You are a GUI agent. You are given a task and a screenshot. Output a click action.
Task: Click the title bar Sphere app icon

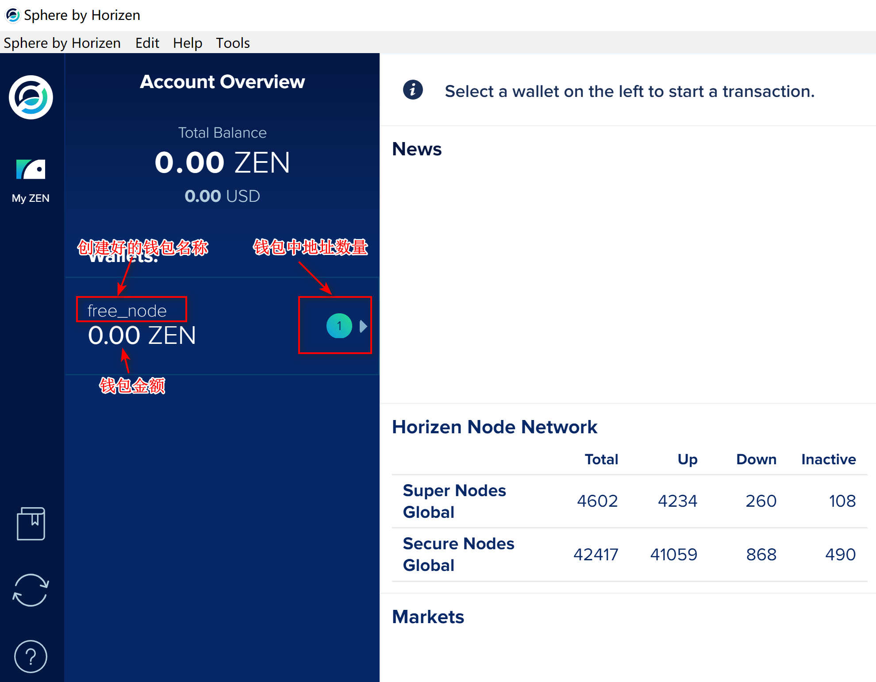[x=12, y=15]
